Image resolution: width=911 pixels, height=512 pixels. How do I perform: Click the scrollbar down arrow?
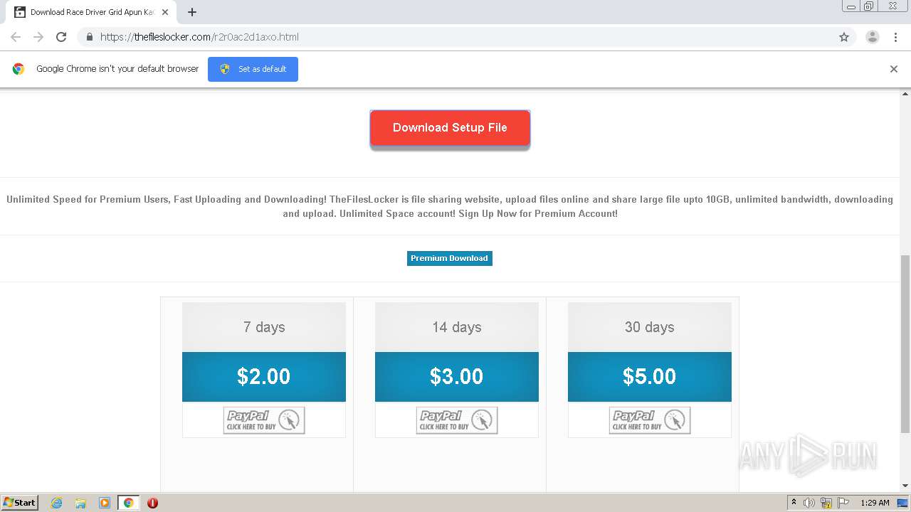point(905,486)
